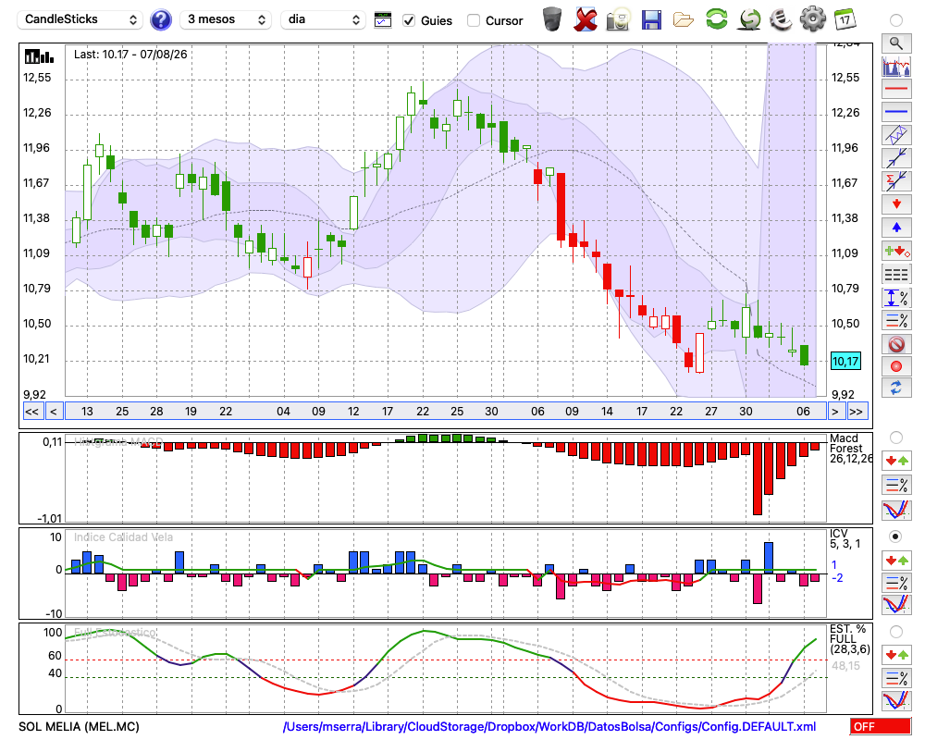Screen dimensions: 925x740
Task: Click the red X delete icon
Action: pos(585,19)
